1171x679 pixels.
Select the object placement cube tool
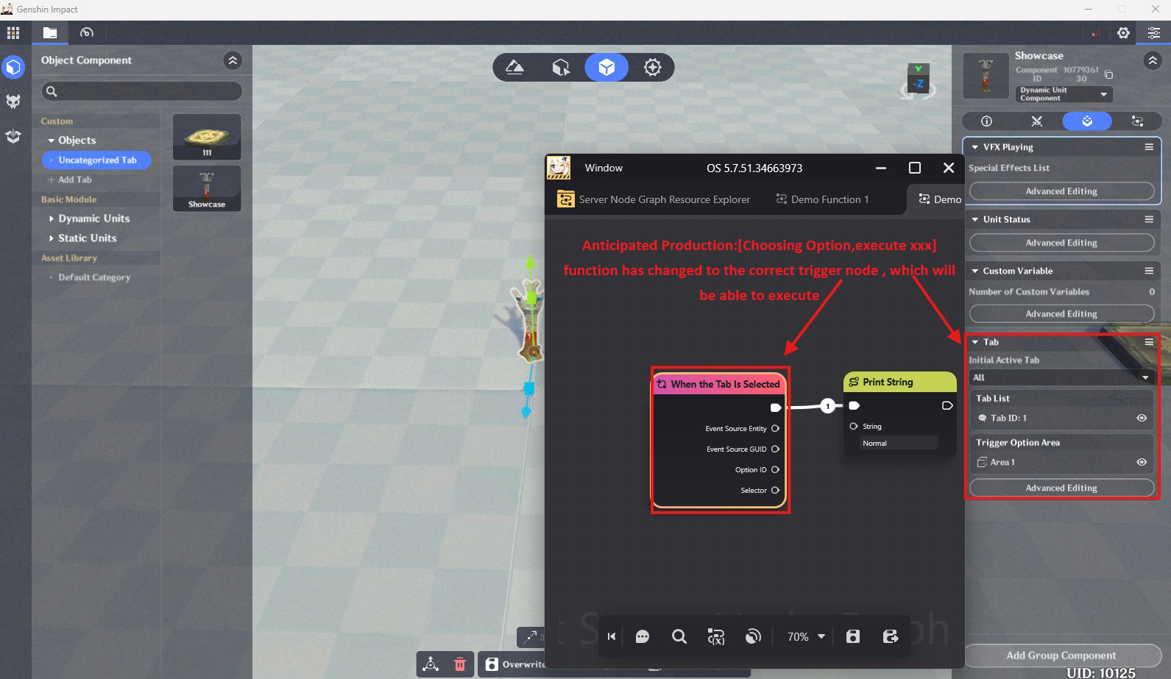pos(561,68)
